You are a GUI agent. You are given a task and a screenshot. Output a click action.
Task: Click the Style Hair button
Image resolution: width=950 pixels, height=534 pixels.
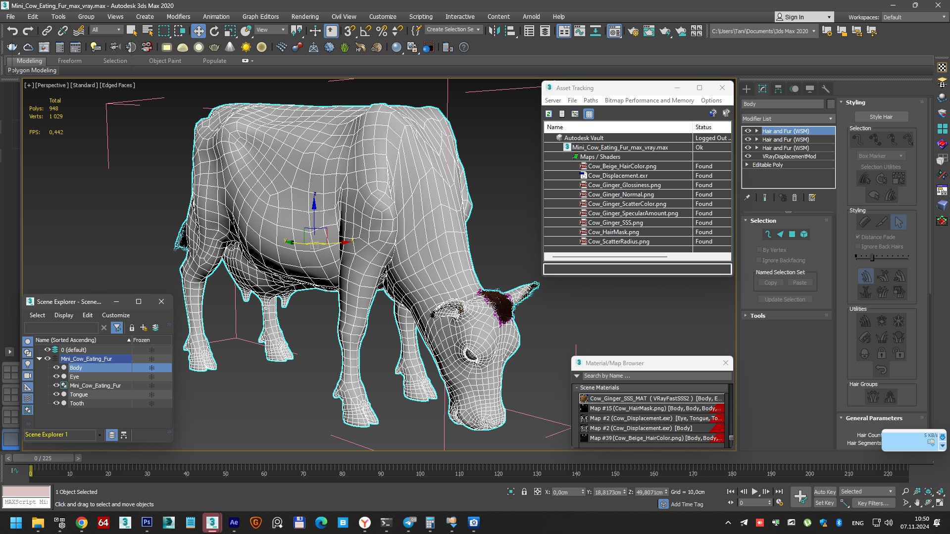click(881, 117)
